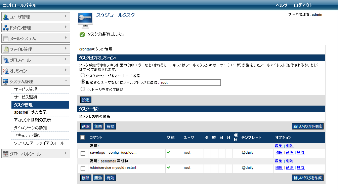Click the user management person icon
Screen dimensions: 338x190
tap(6, 17)
